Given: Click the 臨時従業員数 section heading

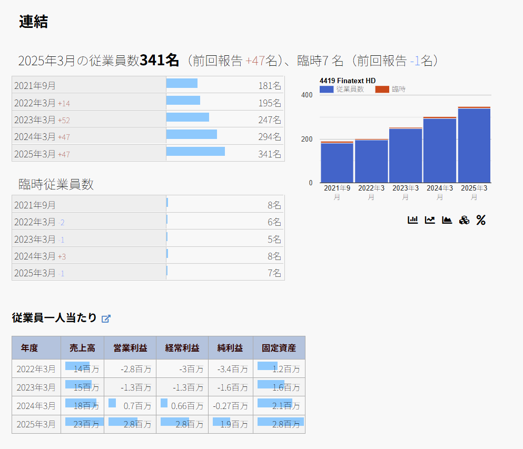Looking at the screenshot, I should coord(56,184).
